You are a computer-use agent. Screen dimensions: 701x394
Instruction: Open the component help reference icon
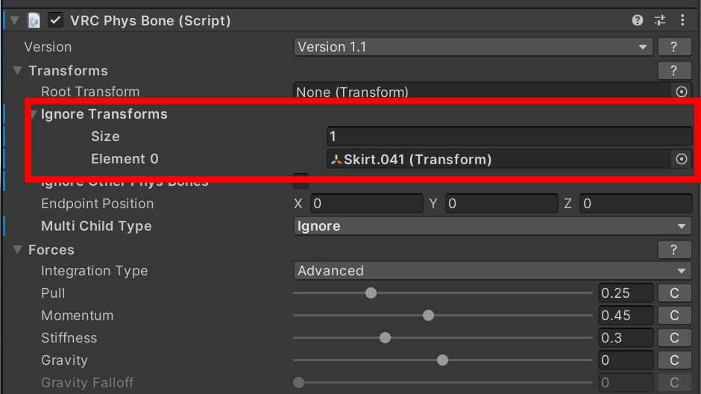638,21
